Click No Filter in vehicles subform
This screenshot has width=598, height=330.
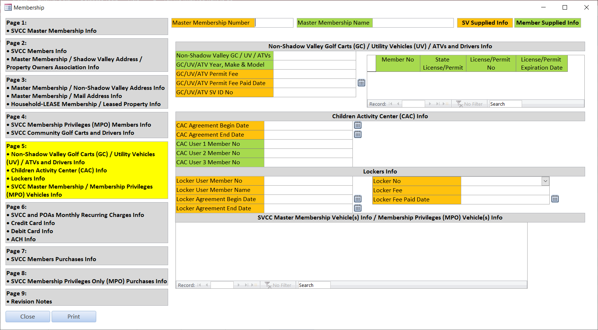[278, 285]
